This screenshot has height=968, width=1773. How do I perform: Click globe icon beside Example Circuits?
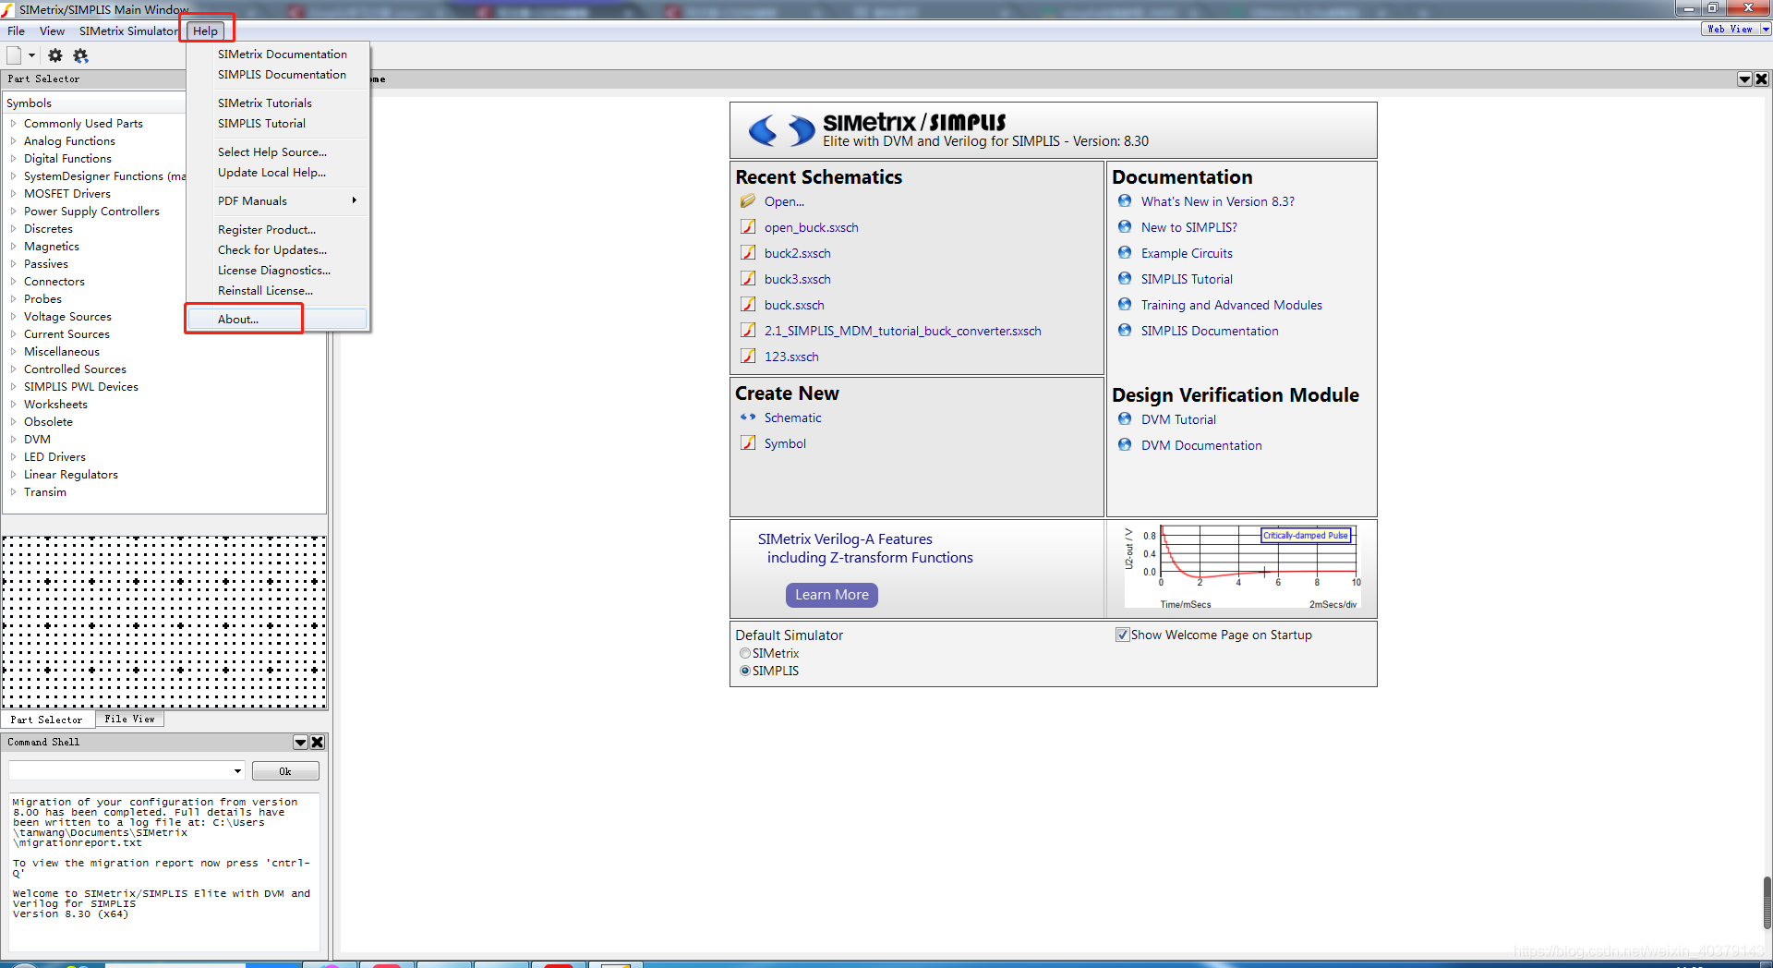coord(1125,253)
